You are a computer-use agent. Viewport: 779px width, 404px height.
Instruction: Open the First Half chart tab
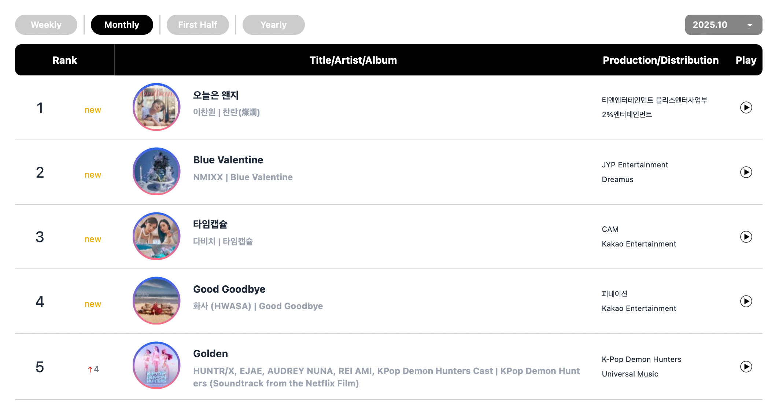tap(197, 25)
